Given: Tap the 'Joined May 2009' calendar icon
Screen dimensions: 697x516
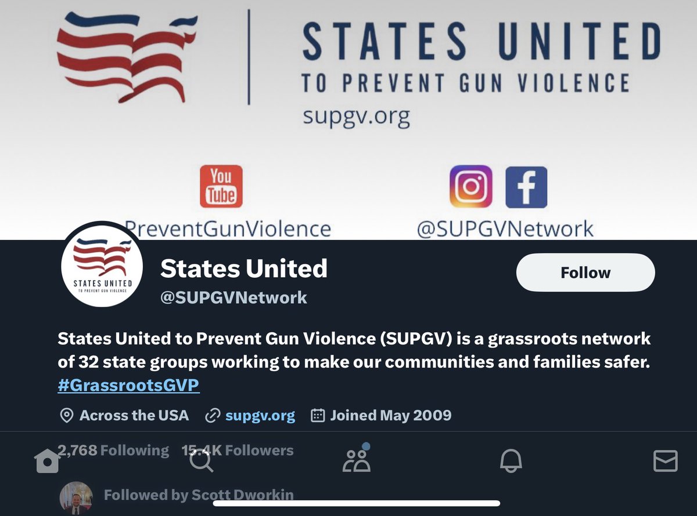Looking at the screenshot, I should [x=318, y=416].
